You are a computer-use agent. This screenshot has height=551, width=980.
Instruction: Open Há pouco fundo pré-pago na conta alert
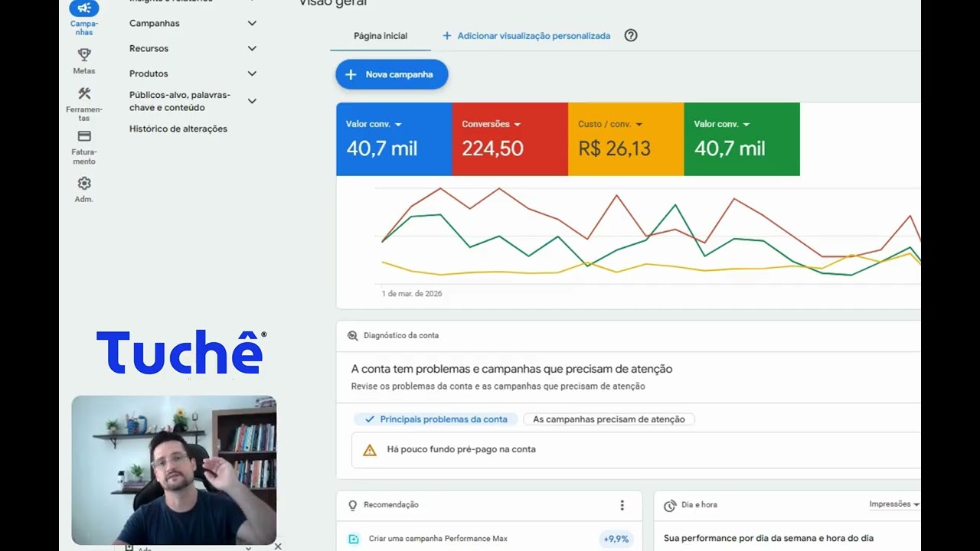[636, 450]
